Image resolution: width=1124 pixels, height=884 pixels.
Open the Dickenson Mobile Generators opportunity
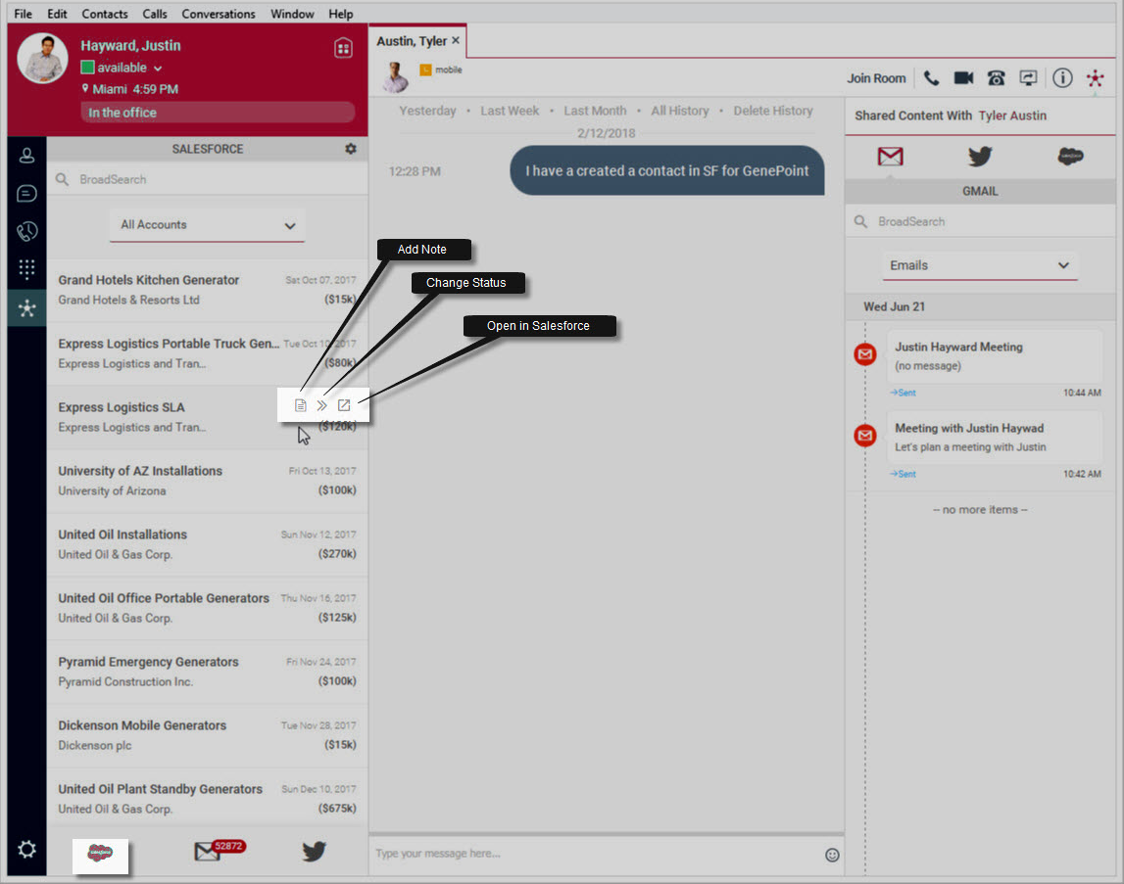point(207,736)
